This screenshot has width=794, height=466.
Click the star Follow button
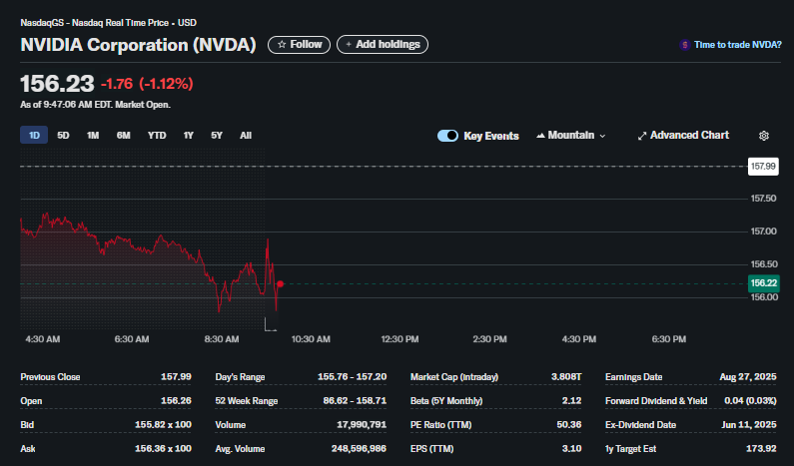[299, 45]
